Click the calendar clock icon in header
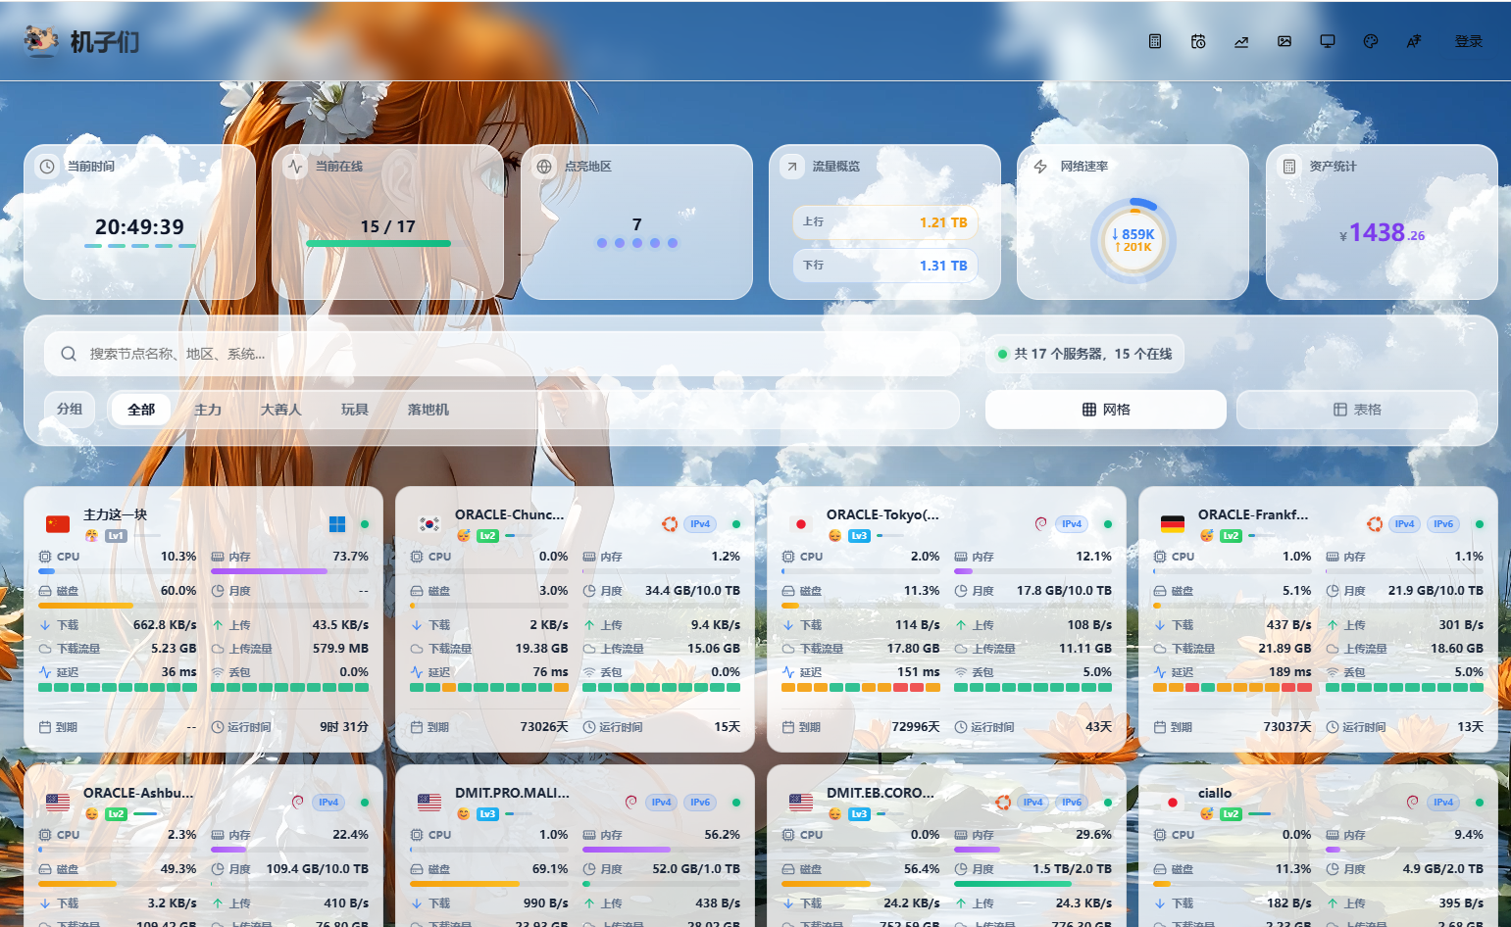 (x=1198, y=41)
